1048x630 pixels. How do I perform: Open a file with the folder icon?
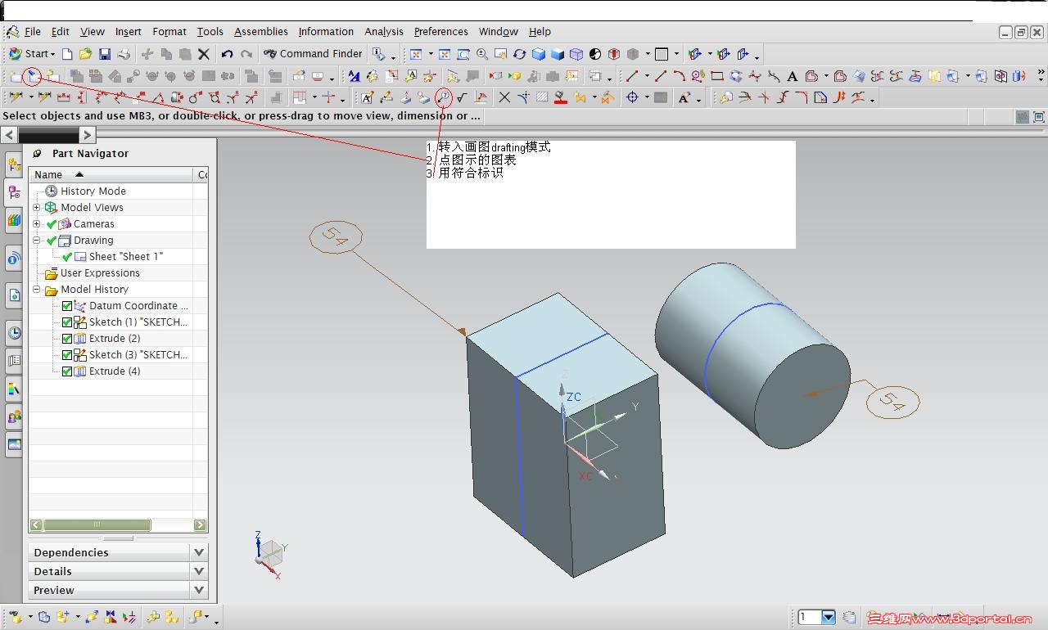85,54
